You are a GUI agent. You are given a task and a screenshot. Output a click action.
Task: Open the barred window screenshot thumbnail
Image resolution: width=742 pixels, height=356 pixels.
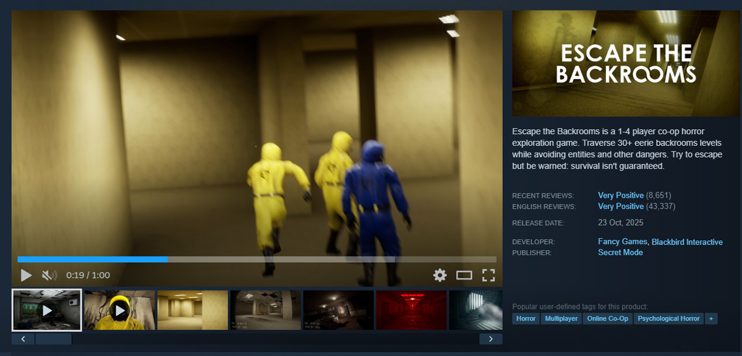pos(475,310)
